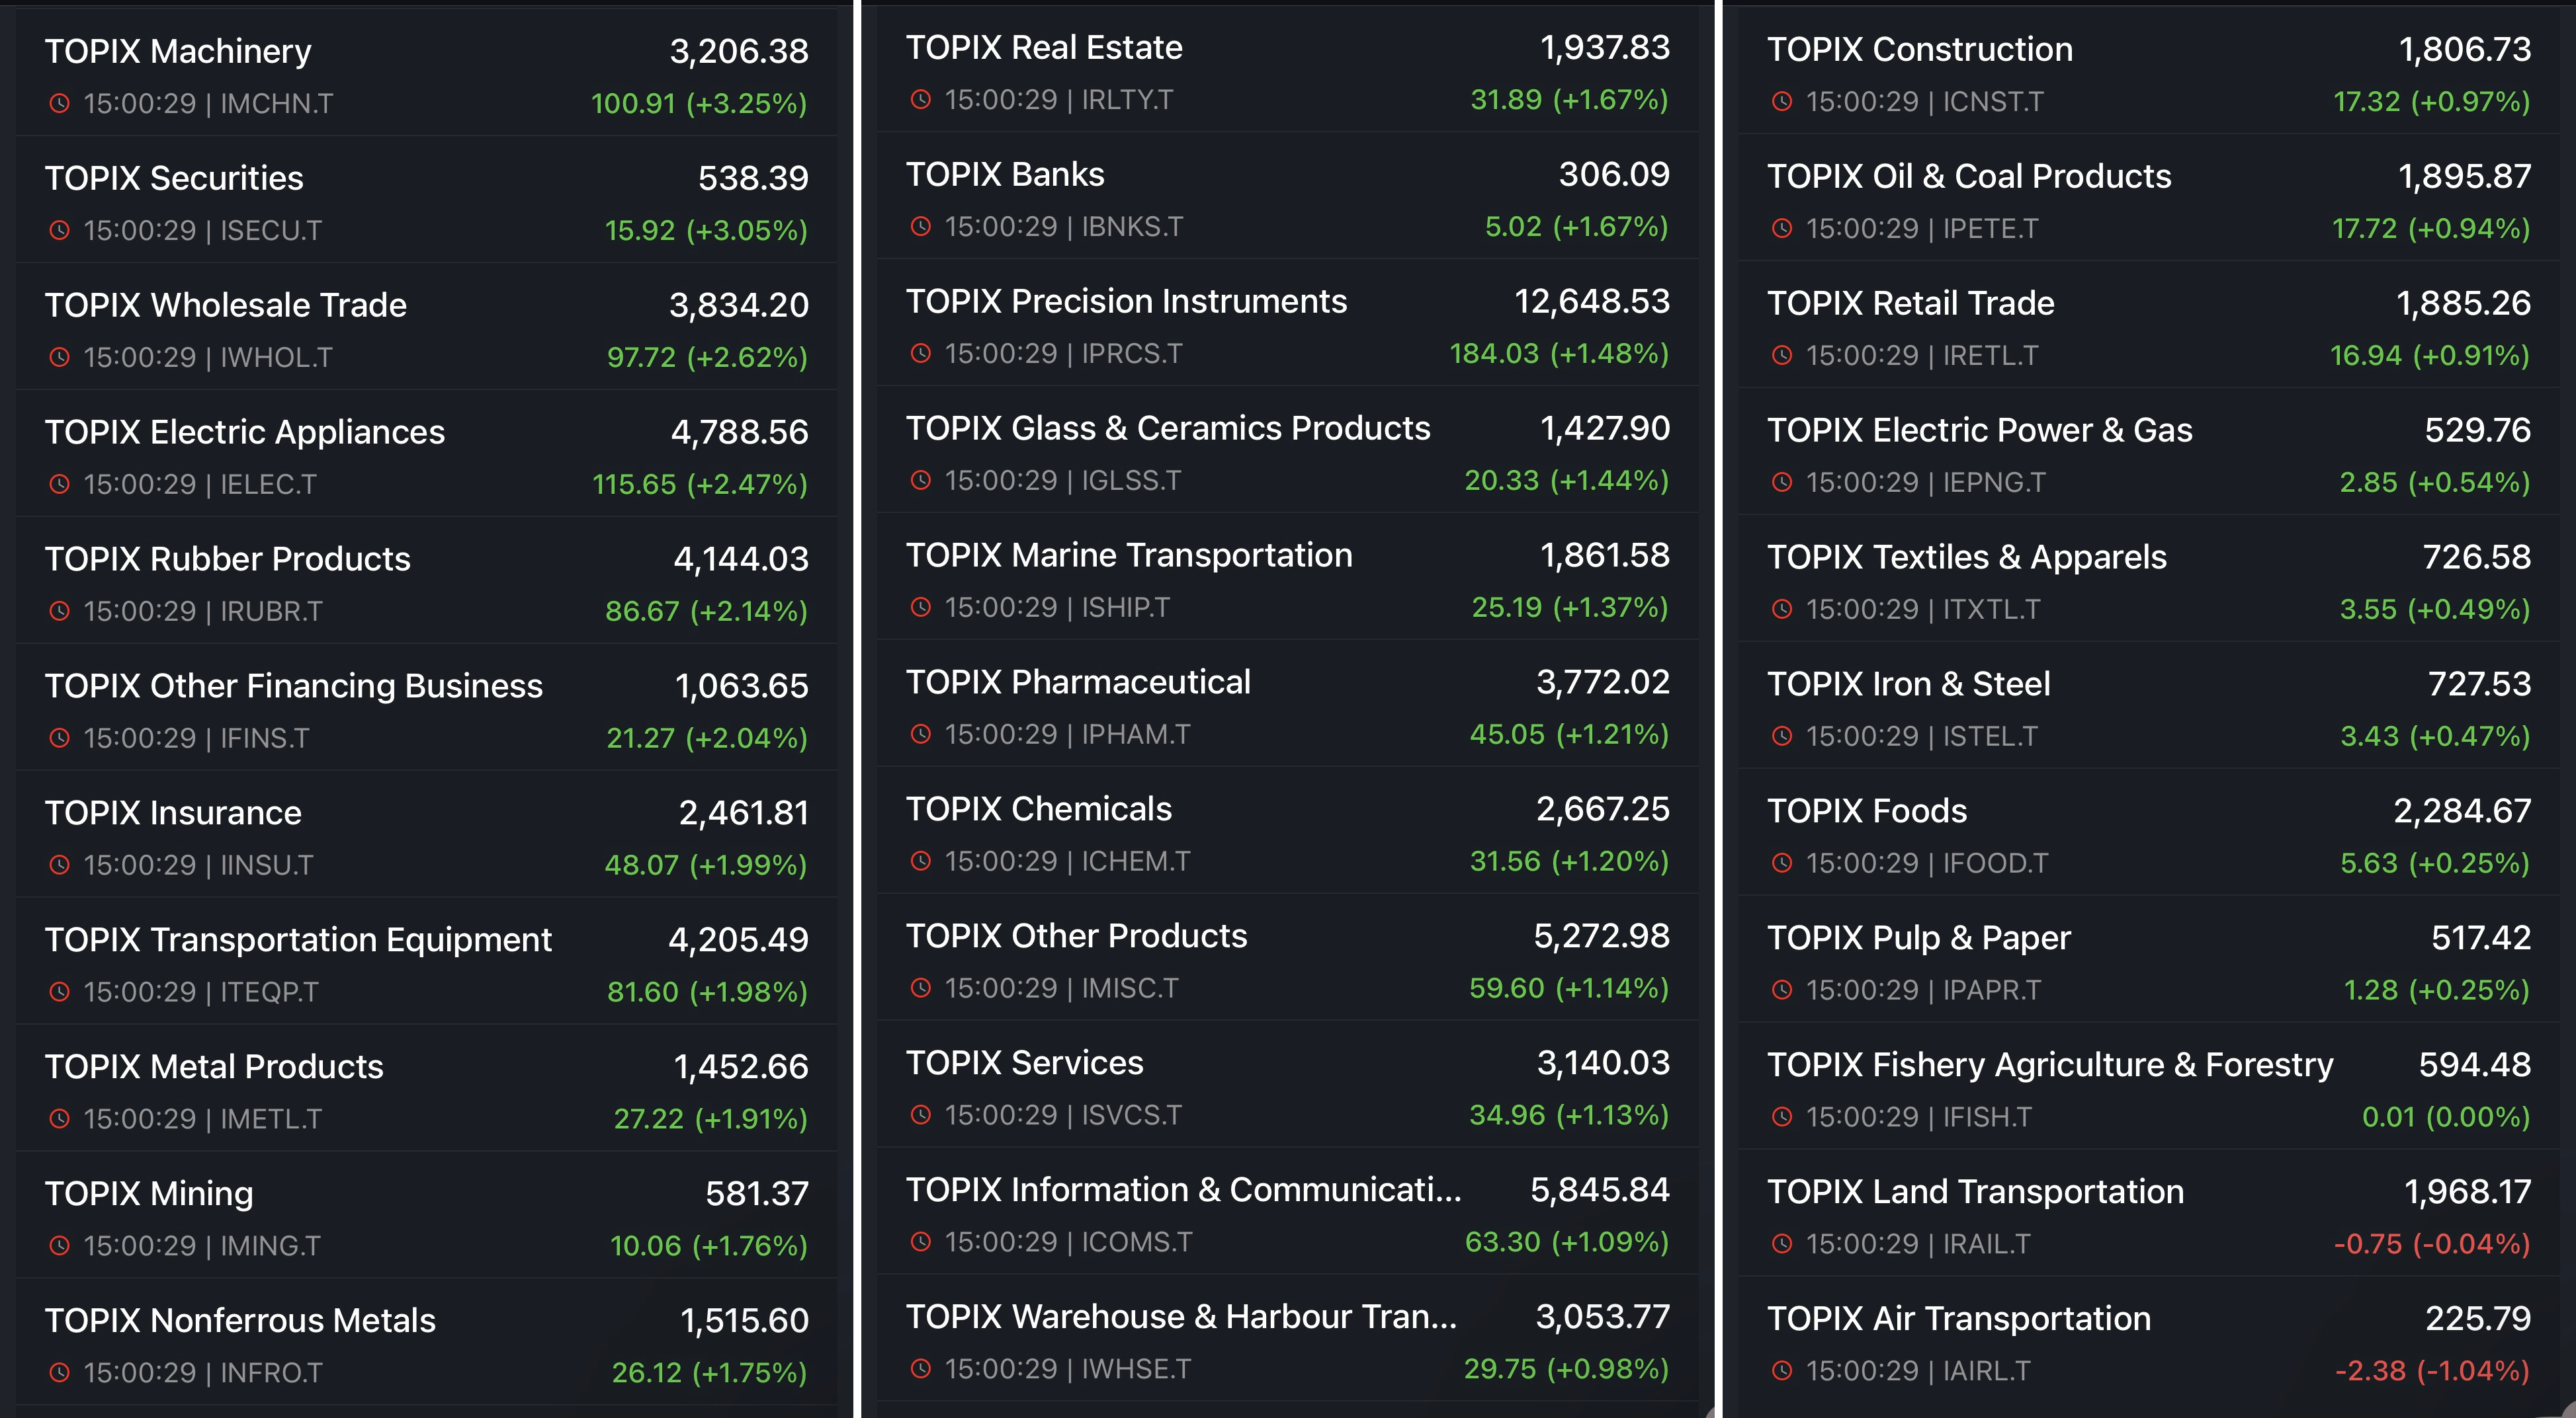
Task: Click the clock icon beside ITXTL.T
Action: pos(1782,609)
